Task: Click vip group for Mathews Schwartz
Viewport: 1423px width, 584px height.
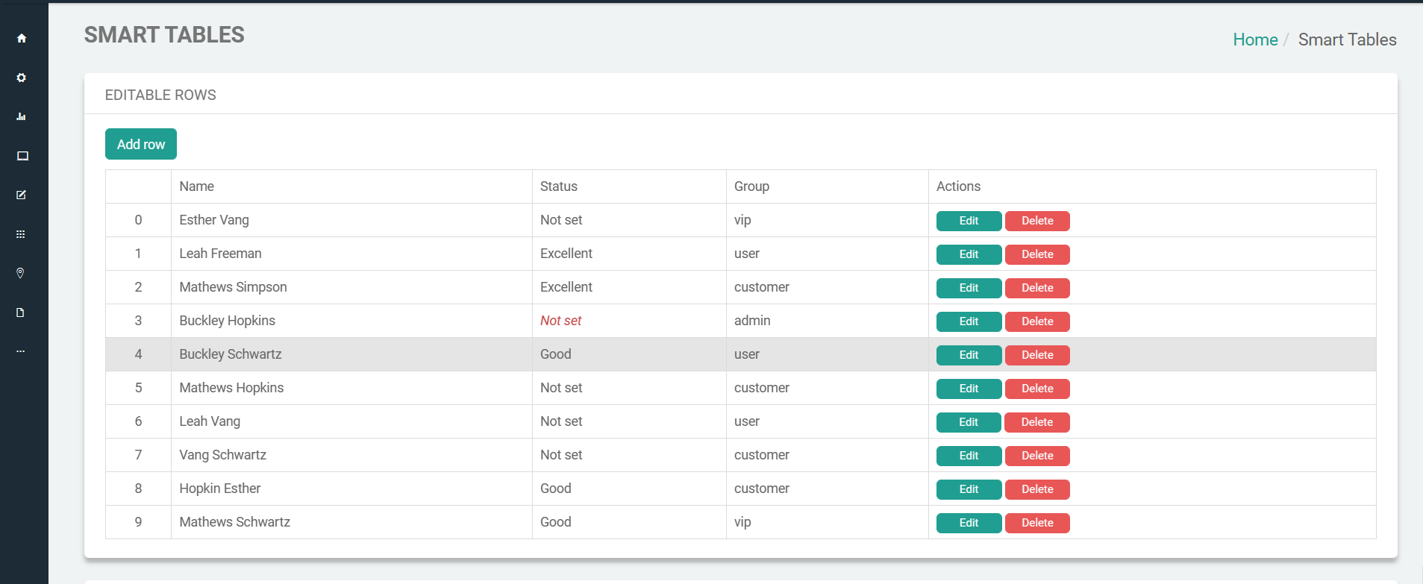Action: 742,522
